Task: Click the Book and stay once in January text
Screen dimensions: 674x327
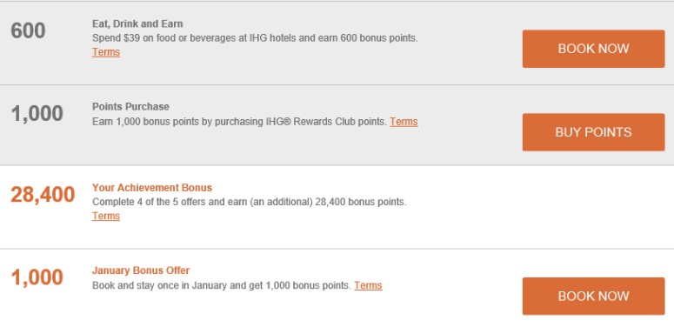Action: pyautogui.click(x=222, y=285)
